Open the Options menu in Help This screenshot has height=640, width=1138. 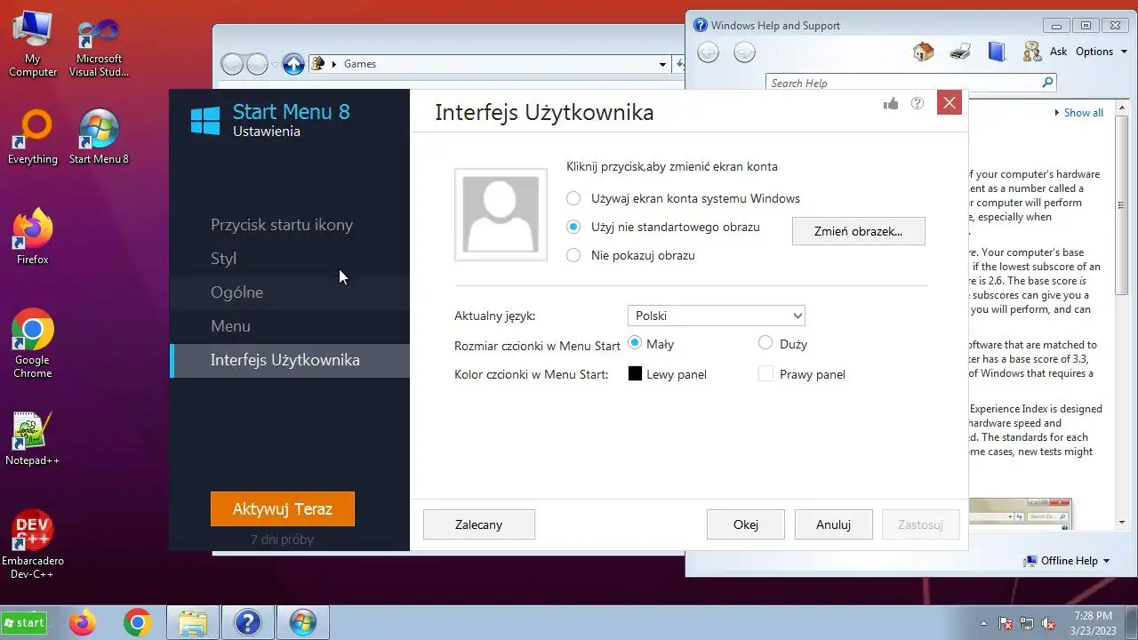click(x=1101, y=52)
